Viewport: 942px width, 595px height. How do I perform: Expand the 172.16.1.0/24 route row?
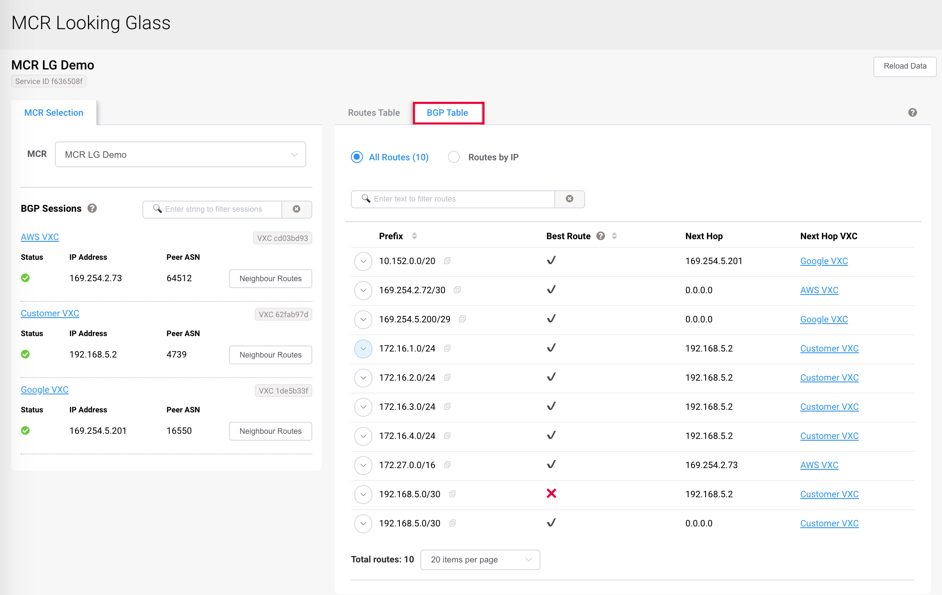point(363,349)
